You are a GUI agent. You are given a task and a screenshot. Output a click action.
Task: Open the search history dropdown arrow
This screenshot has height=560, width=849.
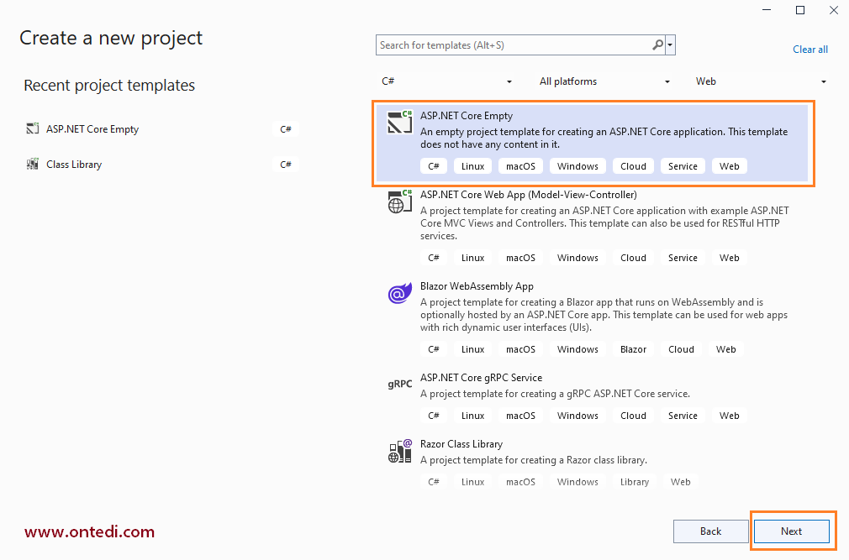[670, 44]
